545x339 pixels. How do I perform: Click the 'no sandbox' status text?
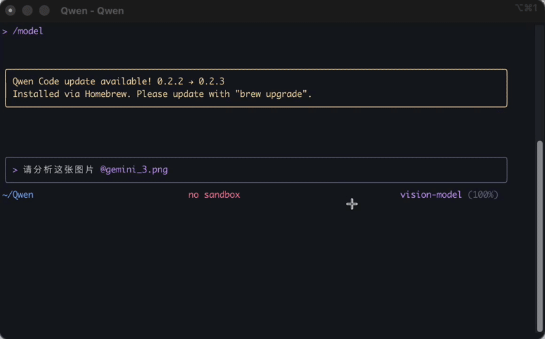(214, 194)
